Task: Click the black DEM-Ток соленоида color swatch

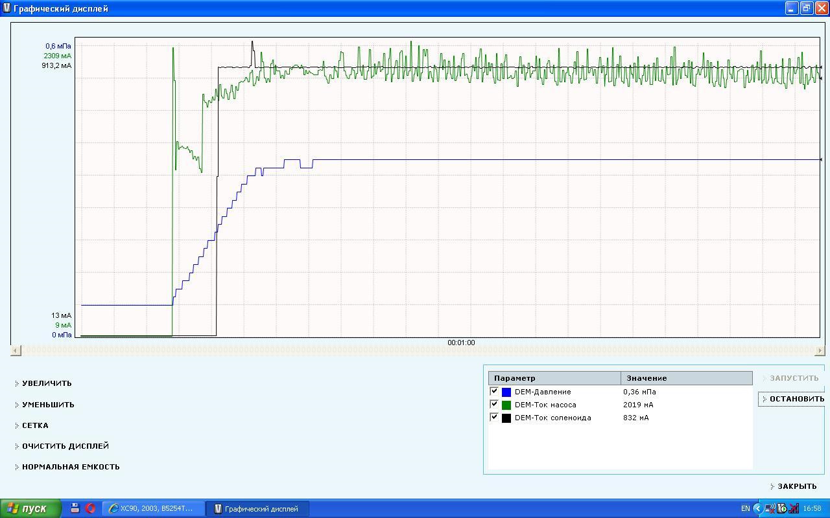Action: coord(506,418)
